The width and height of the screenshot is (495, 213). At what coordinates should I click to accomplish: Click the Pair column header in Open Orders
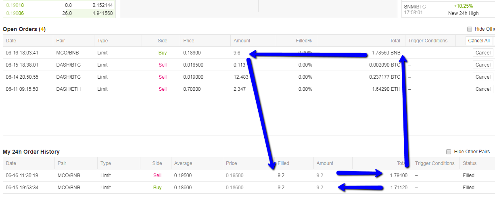(61, 41)
